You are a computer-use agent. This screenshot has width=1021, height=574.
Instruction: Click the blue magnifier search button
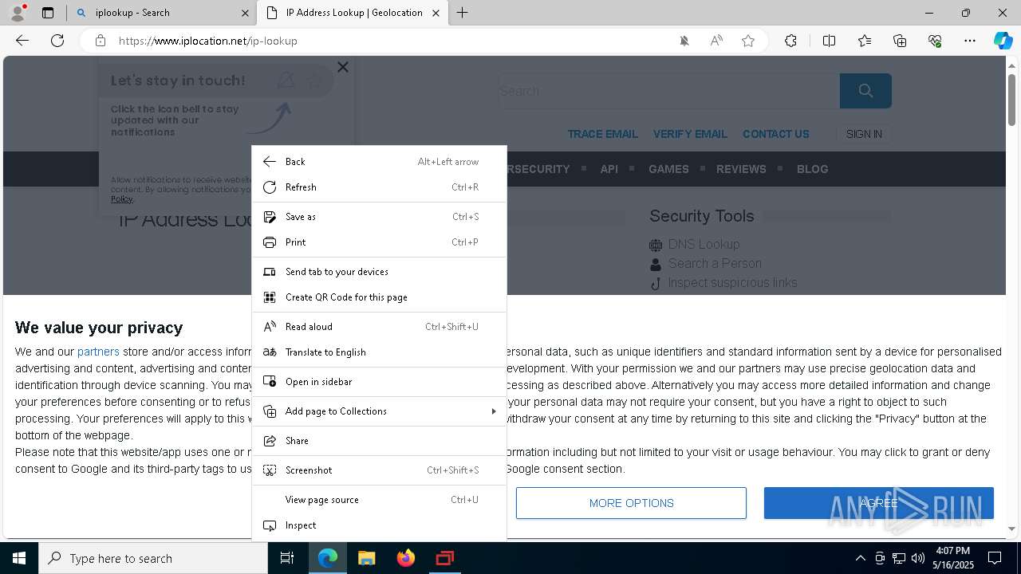[865, 91]
